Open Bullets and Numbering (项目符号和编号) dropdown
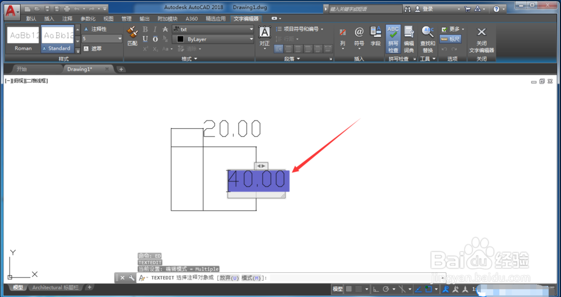Viewport: 561px width, 297px height. pyautogui.click(x=300, y=29)
